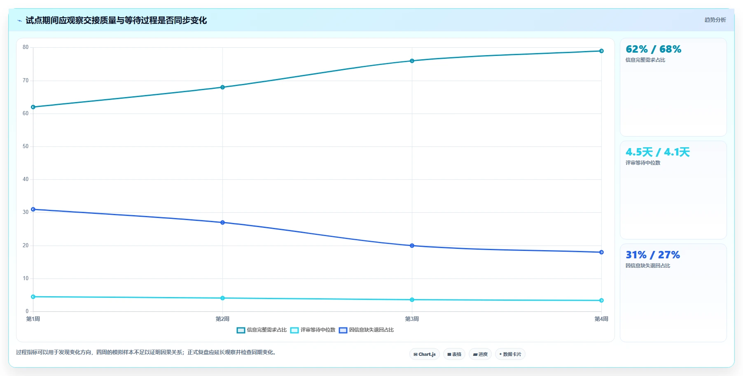Click the teal data point at 第3周 (76)
This screenshot has height=376, width=743.
tap(412, 61)
